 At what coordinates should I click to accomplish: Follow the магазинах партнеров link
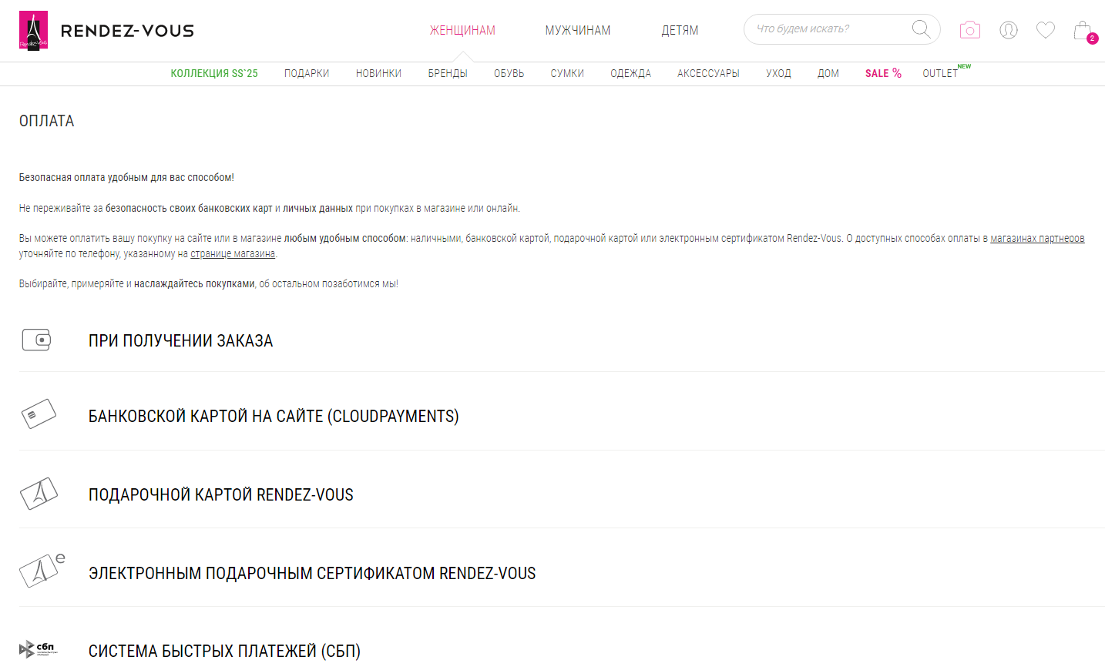(x=1037, y=238)
